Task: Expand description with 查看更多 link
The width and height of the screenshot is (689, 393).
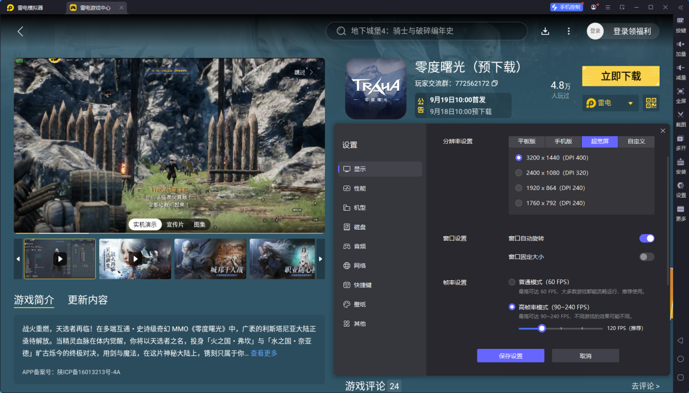Action: [x=264, y=353]
